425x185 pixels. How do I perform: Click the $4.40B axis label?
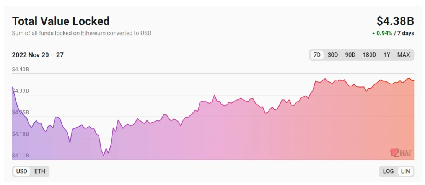[x=21, y=69]
